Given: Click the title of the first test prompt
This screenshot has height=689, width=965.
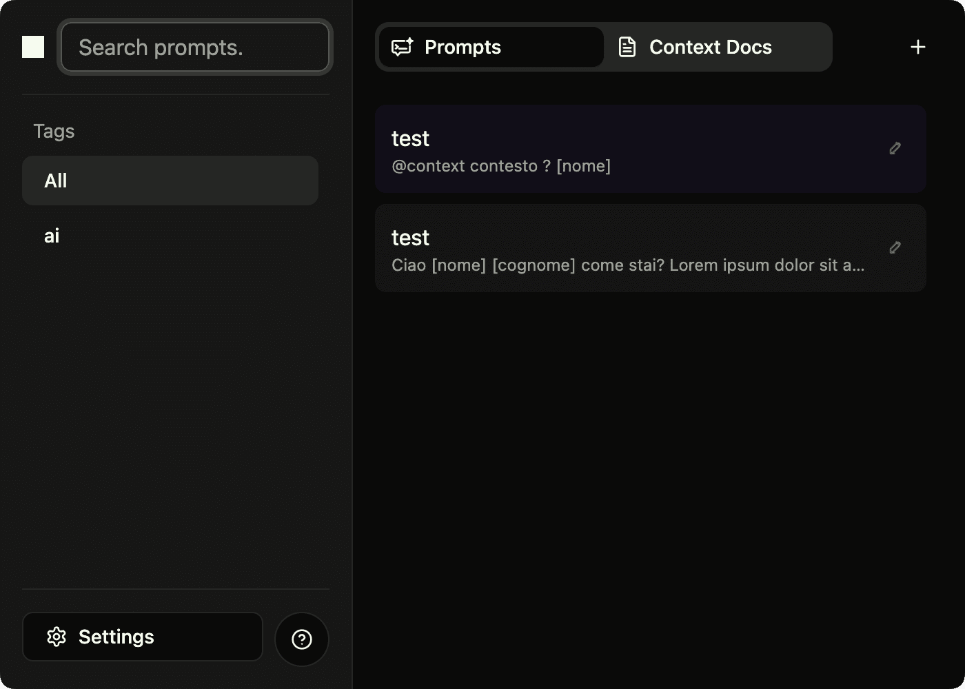Looking at the screenshot, I should click(410, 138).
